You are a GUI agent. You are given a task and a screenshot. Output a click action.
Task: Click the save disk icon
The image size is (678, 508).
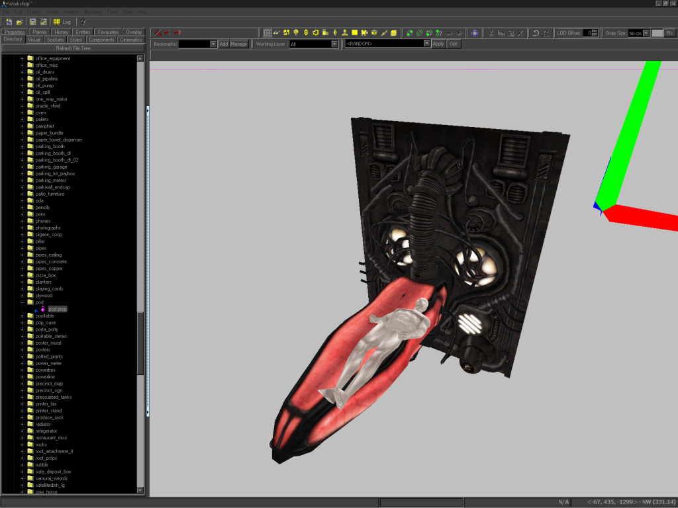(32, 22)
